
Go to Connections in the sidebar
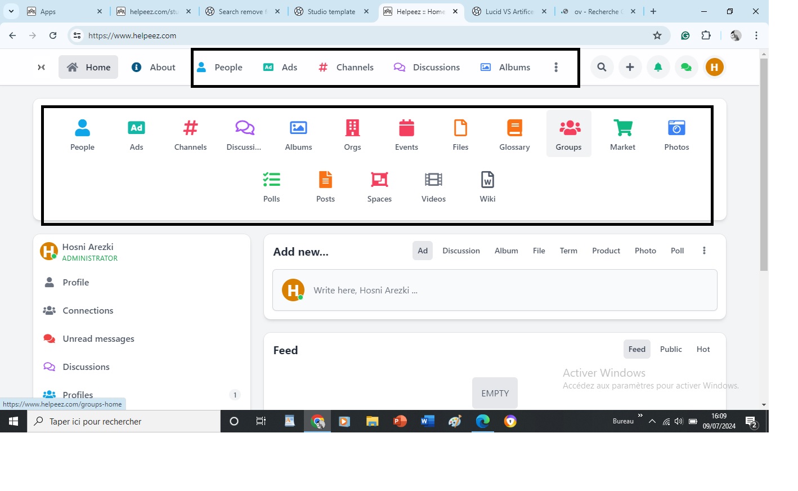88,310
